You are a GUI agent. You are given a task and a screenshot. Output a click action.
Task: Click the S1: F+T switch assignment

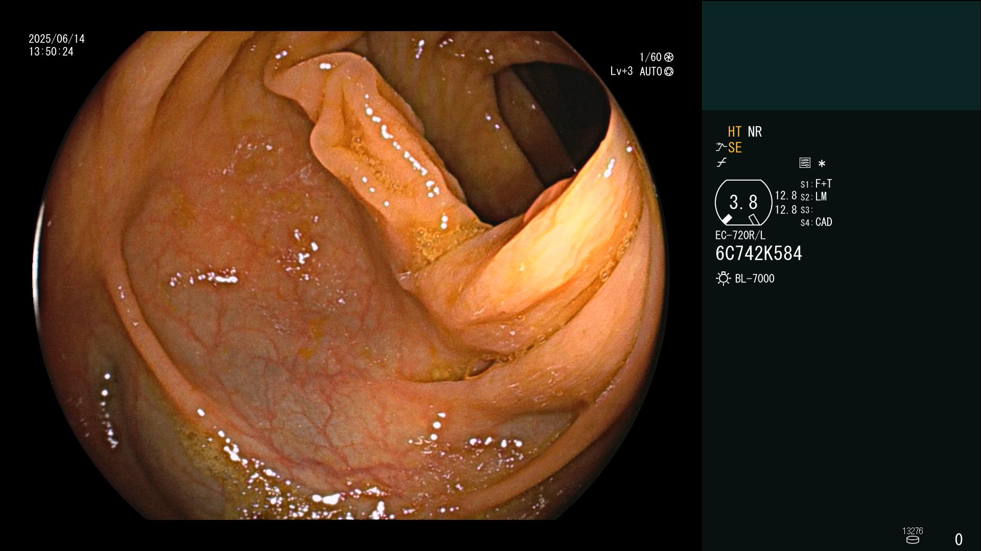coord(816,184)
